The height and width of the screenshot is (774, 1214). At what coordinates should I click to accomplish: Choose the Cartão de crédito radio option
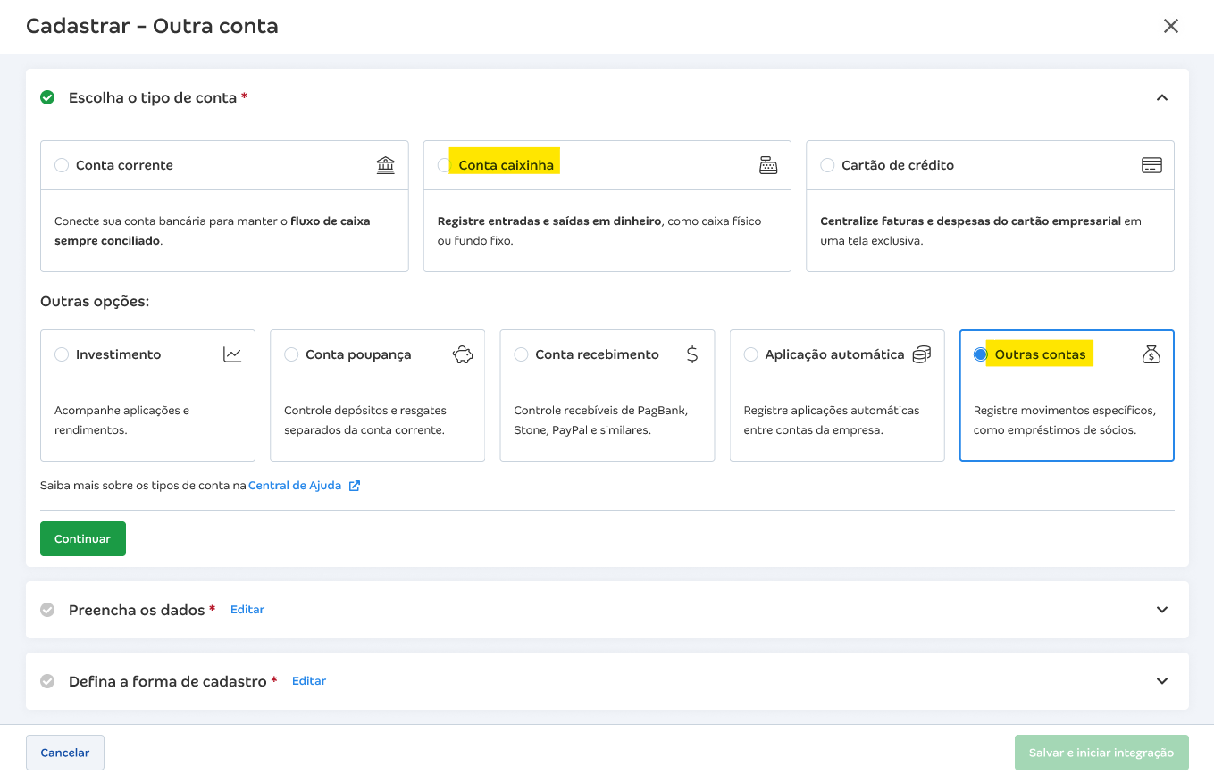[x=827, y=165]
